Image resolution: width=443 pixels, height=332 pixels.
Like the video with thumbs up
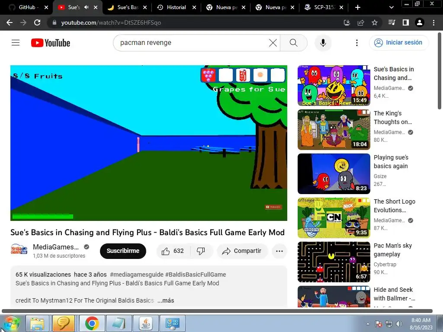point(173,251)
